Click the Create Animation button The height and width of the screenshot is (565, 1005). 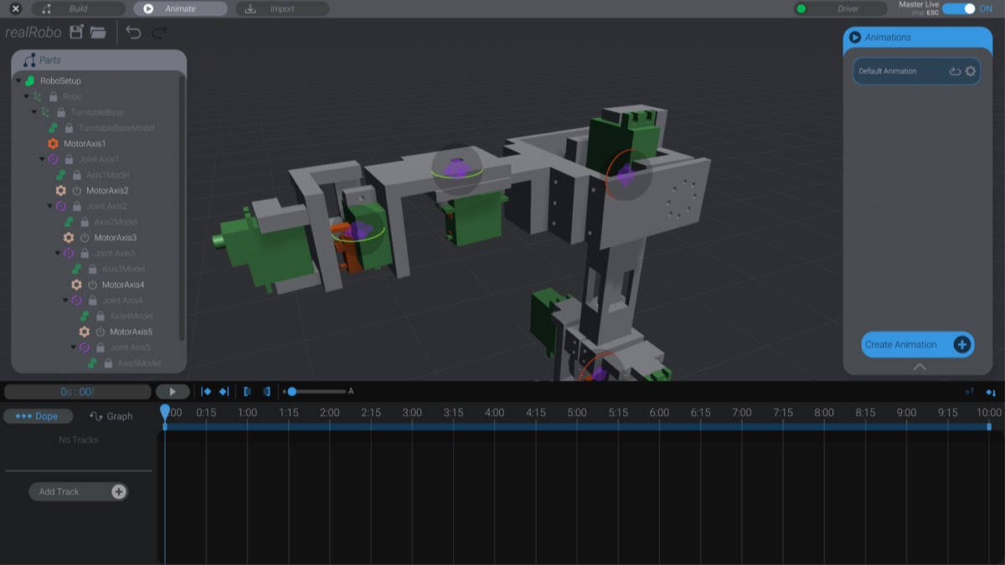tap(917, 345)
